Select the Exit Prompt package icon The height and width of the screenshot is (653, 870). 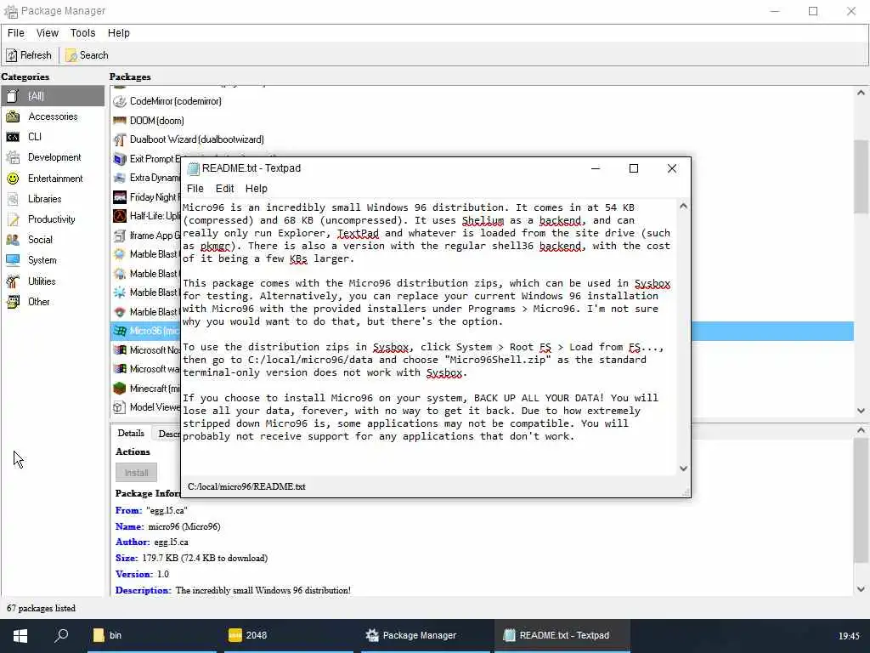tap(119, 159)
